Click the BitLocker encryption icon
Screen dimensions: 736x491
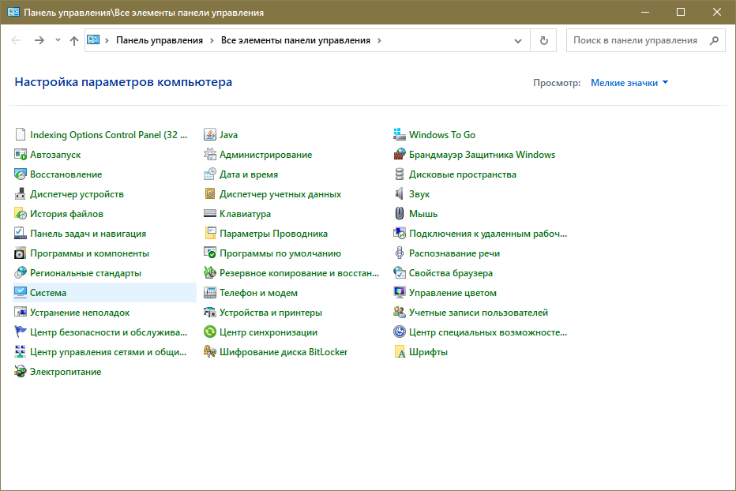[x=210, y=352]
